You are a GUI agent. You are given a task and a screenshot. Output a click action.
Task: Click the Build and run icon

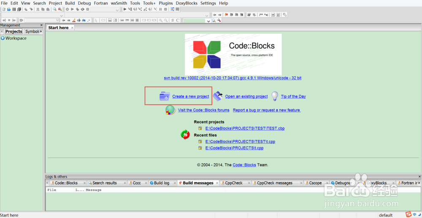point(78,9)
